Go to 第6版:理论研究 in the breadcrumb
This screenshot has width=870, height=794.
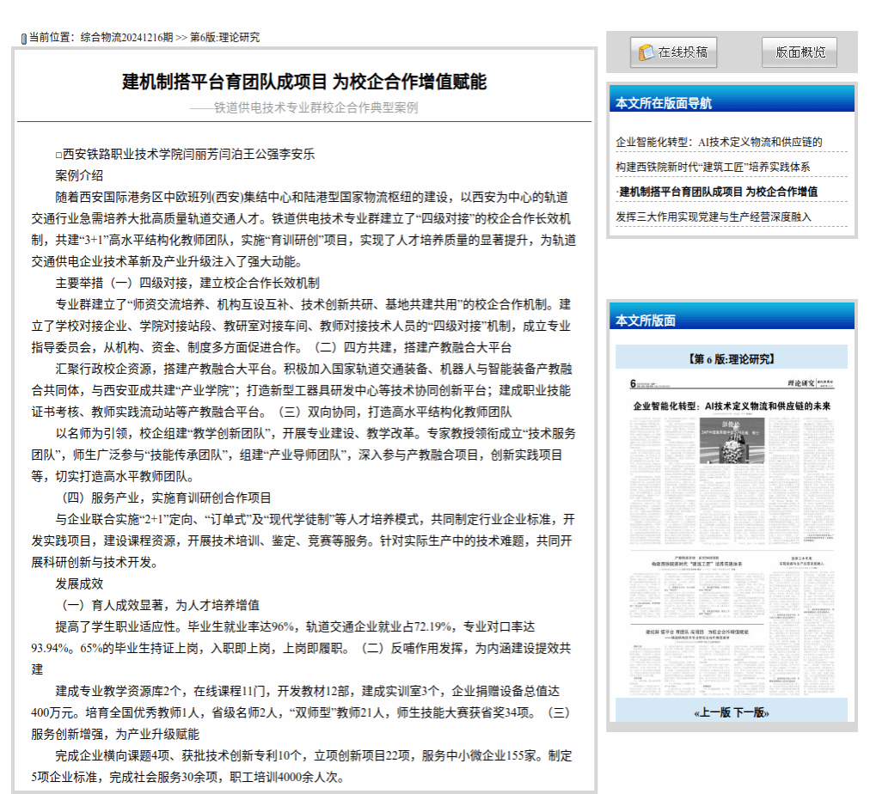pyautogui.click(x=224, y=38)
